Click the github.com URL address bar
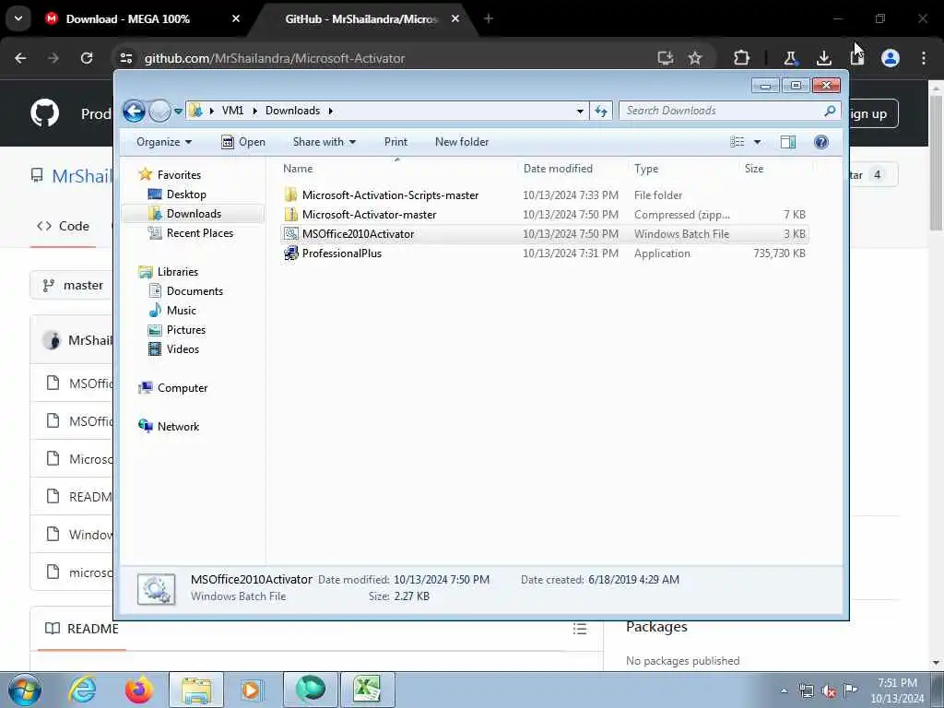The height and width of the screenshot is (708, 944). tap(275, 58)
